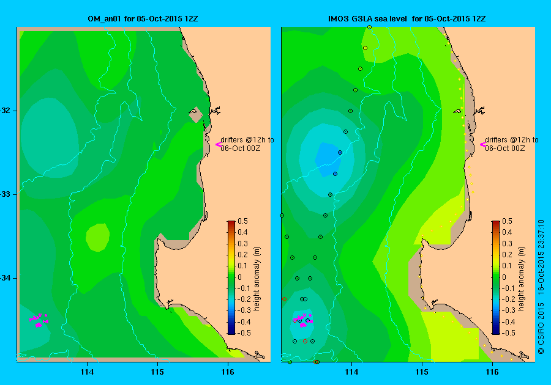This screenshot has width=551, height=385.
Task: Click the 0.1 label on OM_an01 colorbar
Action: 242,266
